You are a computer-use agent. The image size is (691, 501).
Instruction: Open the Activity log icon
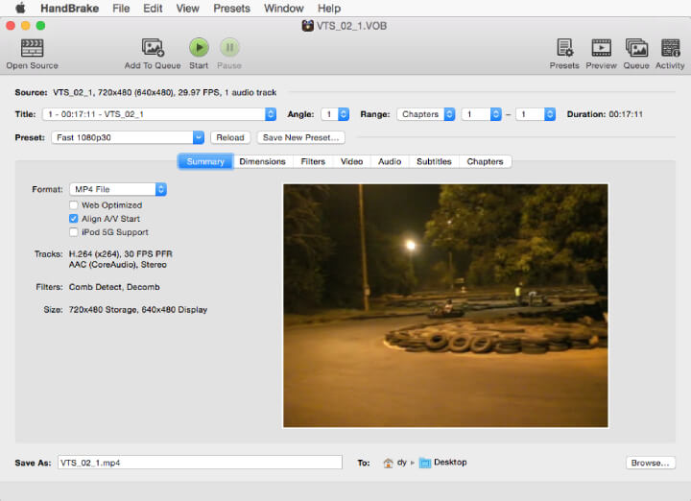670,47
